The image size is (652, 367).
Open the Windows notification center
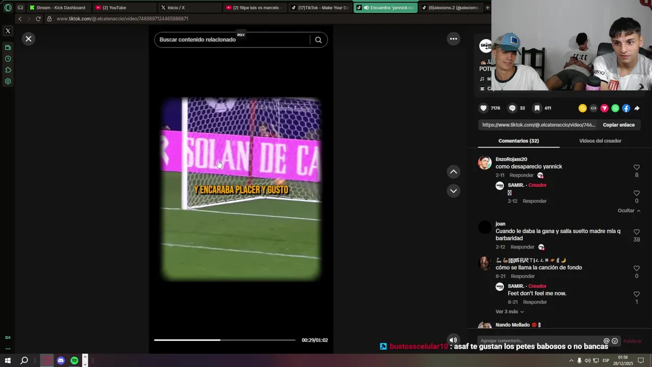[x=641, y=360]
